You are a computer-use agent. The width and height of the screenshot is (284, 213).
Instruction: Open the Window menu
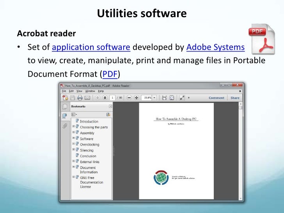coord(90,91)
